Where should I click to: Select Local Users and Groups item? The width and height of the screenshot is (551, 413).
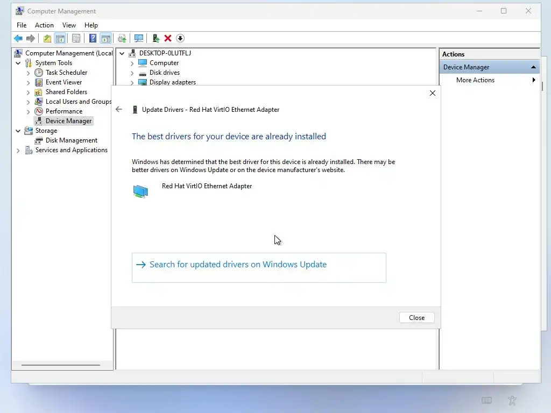79,102
